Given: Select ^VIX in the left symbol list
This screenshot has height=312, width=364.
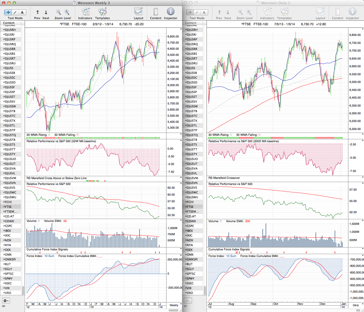Looking at the screenshot, I should [7, 288].
